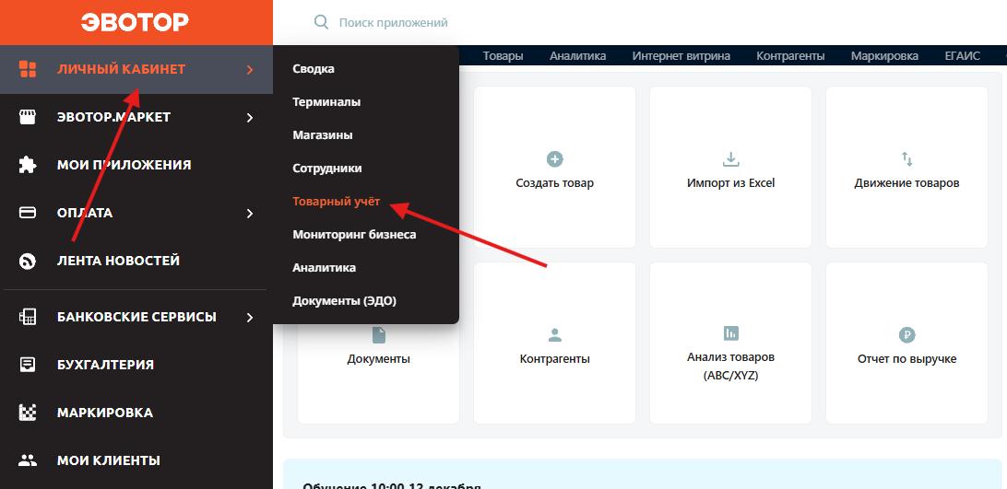The image size is (1007, 489).
Task: Click the person icon on Контрагенты tile
Action: point(555,335)
